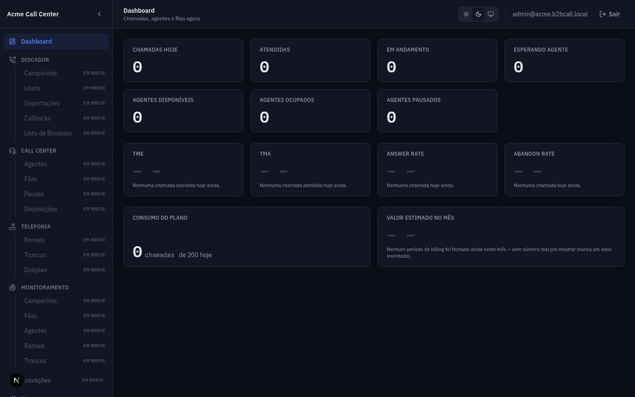Choose system theme monitor icon

(x=491, y=14)
